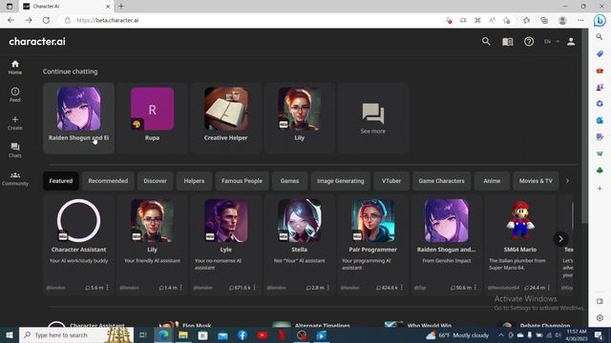
Task: Open the options menu on the Lyle card
Action: [255, 288]
